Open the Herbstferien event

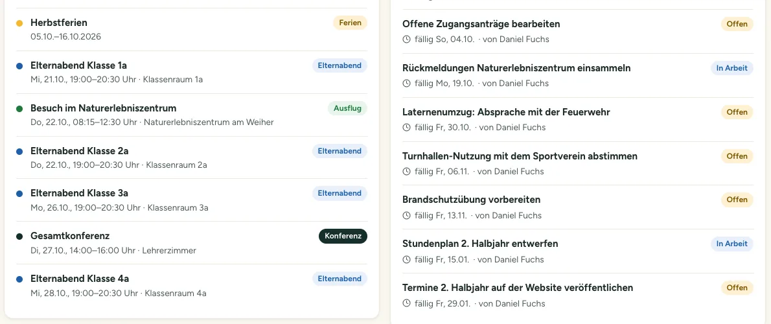(192, 30)
